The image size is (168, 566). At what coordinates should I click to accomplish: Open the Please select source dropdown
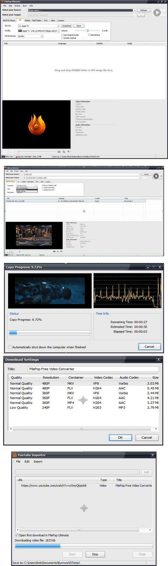click(135, 10)
